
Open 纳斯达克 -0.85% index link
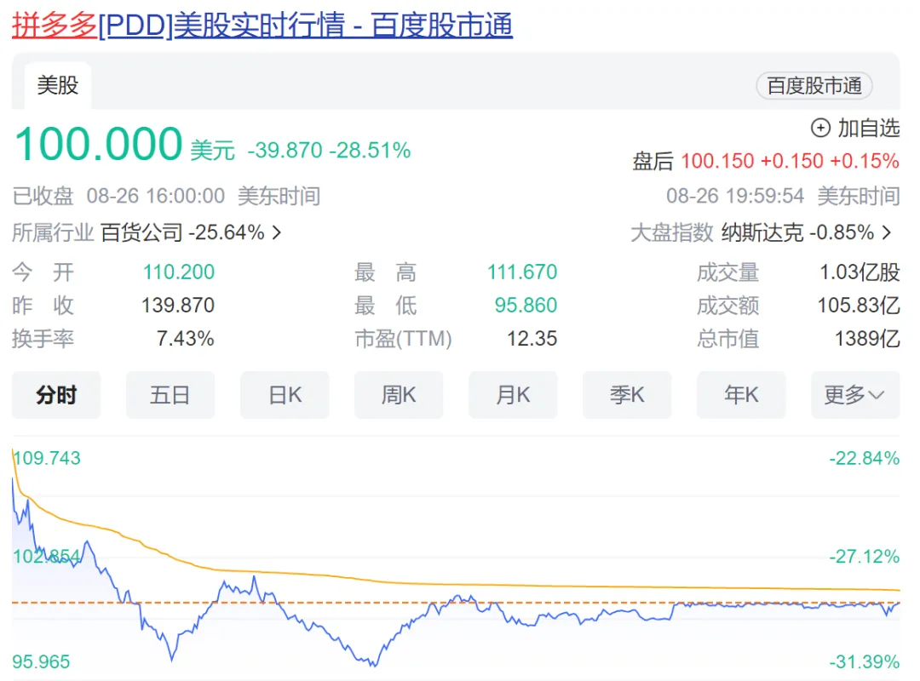click(797, 233)
